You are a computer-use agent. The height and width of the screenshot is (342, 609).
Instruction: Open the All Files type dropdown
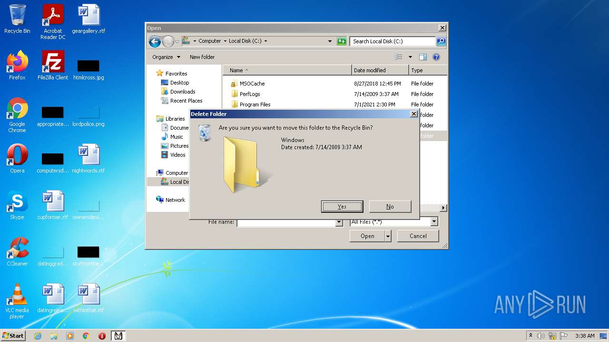[x=434, y=222]
